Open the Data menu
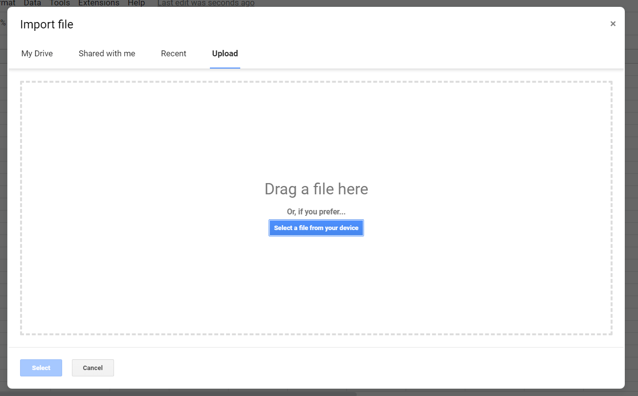The image size is (638, 396). 32,3
